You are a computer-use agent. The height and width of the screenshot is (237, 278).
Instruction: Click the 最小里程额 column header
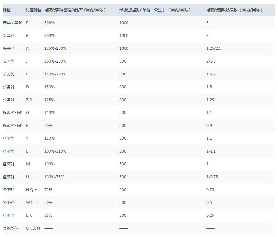(x=155, y=10)
